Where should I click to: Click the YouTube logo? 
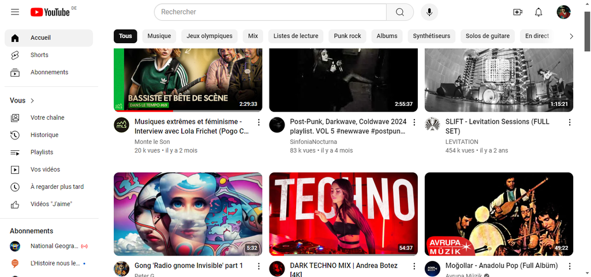pyautogui.click(x=50, y=12)
